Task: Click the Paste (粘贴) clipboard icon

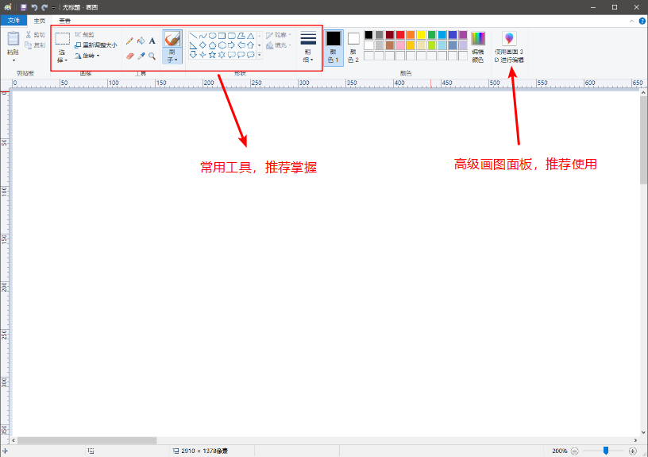Action: point(13,38)
